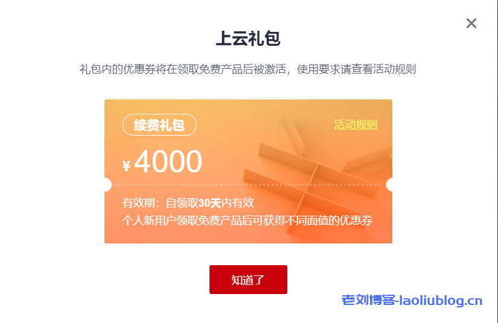
Task: Close the 上云礼包 dialog with the X icon
Action: pyautogui.click(x=471, y=23)
